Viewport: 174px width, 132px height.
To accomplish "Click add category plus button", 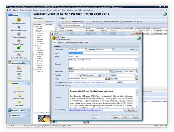I will click(x=70, y=68).
